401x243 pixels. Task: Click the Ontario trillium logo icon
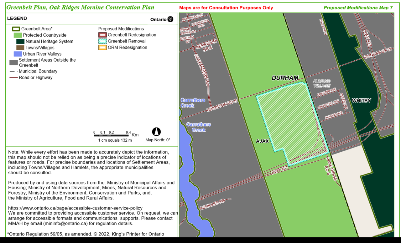(x=170, y=19)
